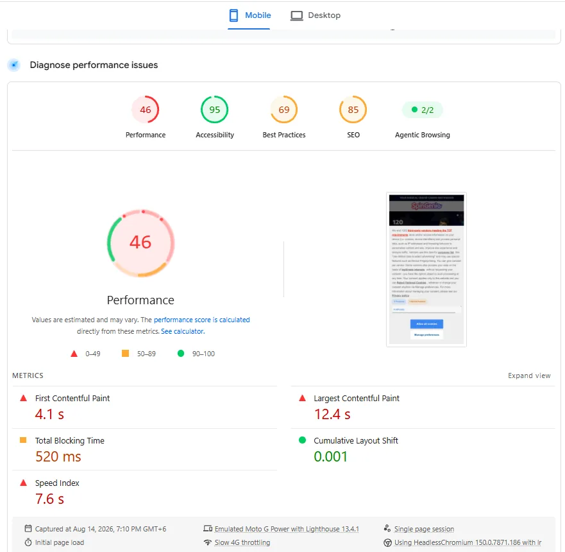
Task: Click green circle beside Cumulative Layout Shift
Action: (302, 440)
